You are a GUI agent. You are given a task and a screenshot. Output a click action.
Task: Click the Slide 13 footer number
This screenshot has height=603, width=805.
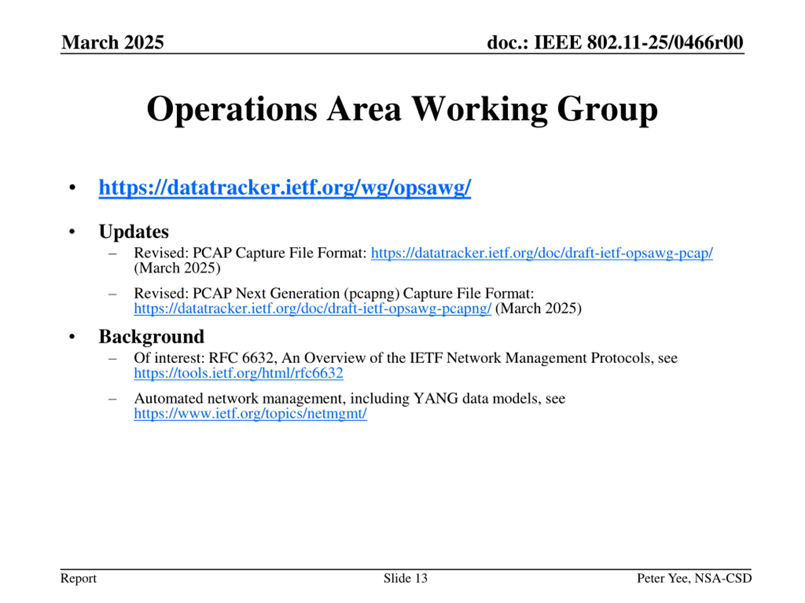tap(405, 578)
